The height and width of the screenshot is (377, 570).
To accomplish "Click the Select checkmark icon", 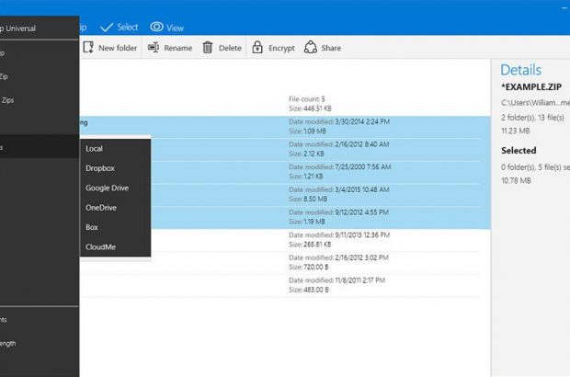I will click(107, 27).
